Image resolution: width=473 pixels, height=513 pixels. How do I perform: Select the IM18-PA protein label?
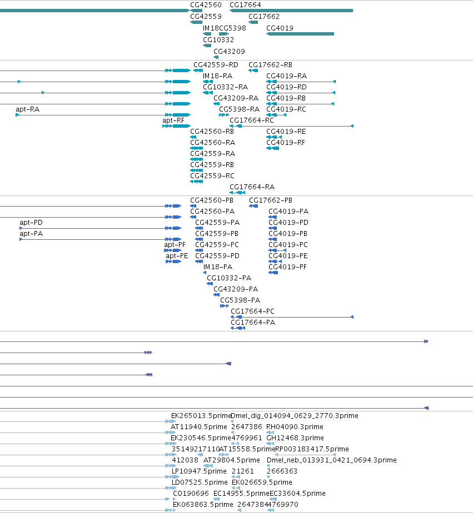pos(218,267)
